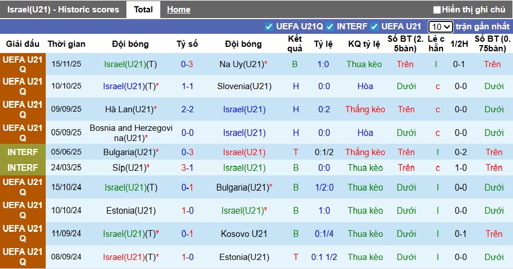Click the 0:1 1/2 odds value
The width and height of the screenshot is (513, 269).
coord(324,257)
